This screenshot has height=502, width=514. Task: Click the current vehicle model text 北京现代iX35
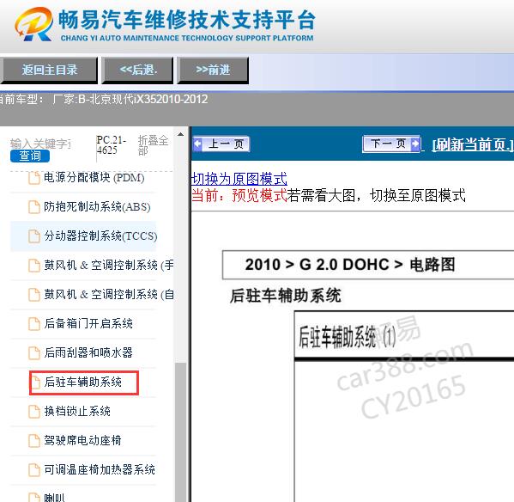click(x=130, y=99)
